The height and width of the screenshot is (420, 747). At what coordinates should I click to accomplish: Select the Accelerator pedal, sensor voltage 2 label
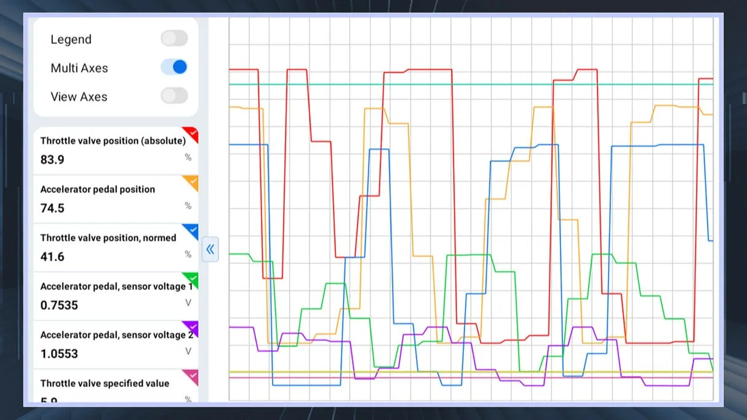point(117,335)
